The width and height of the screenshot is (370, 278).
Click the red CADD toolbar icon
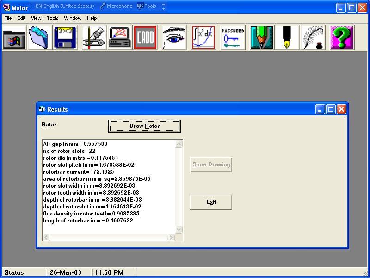click(x=145, y=38)
